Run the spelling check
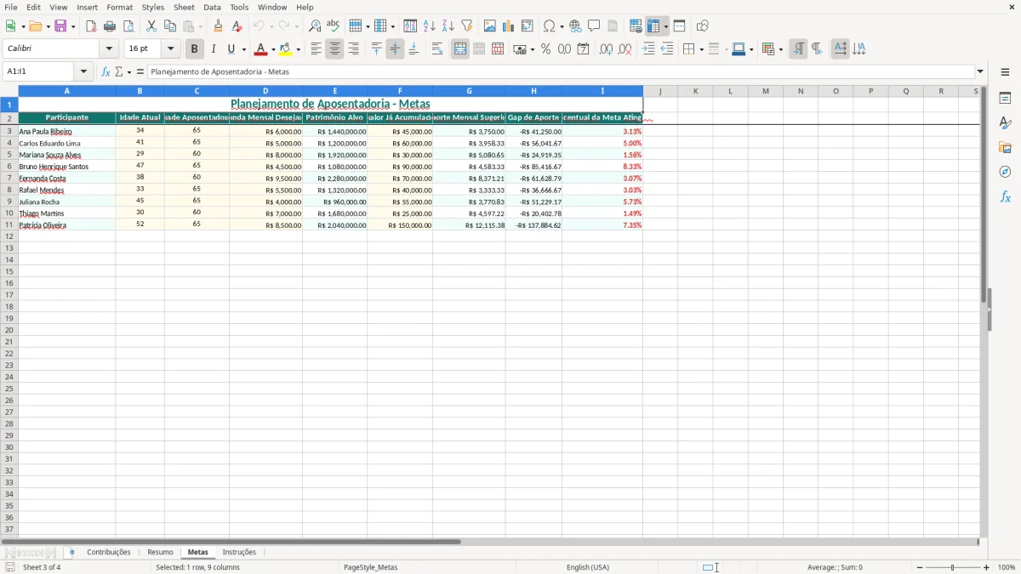This screenshot has height=574, width=1021. click(334, 26)
